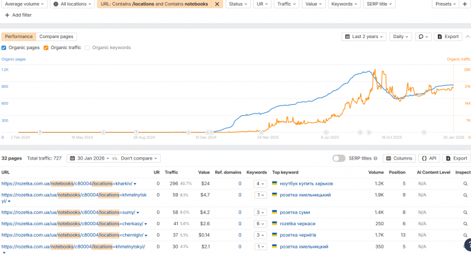Collapse the chart panel using the chevron icon
471x254 pixels.
[x=467, y=37]
